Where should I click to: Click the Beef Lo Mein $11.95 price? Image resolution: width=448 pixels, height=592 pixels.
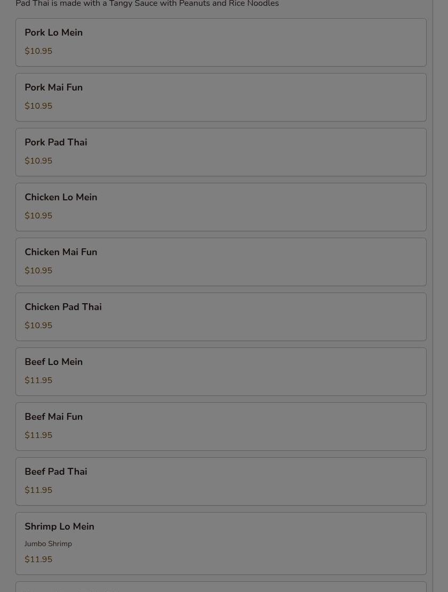tap(38, 380)
